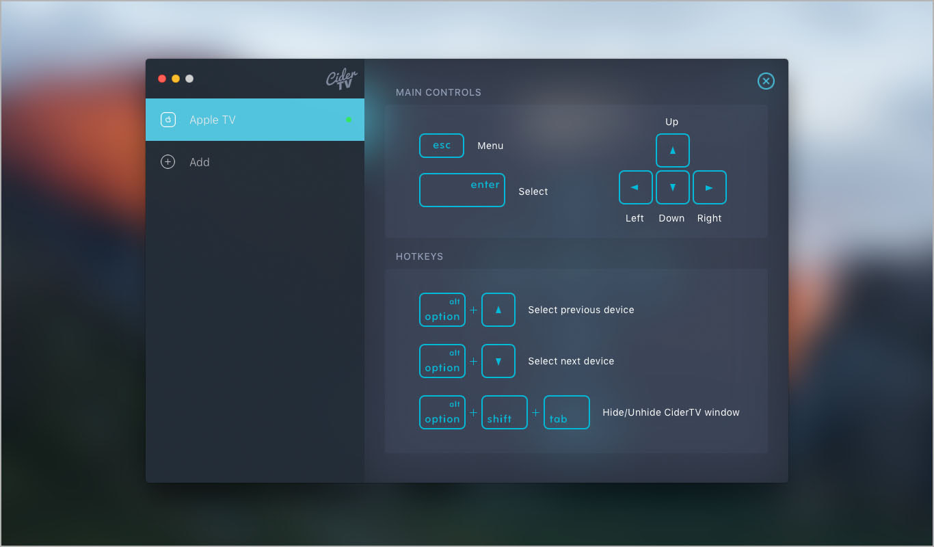Image resolution: width=934 pixels, height=547 pixels.
Task: Close the keyboard shortcuts help overlay
Action: pyautogui.click(x=766, y=81)
